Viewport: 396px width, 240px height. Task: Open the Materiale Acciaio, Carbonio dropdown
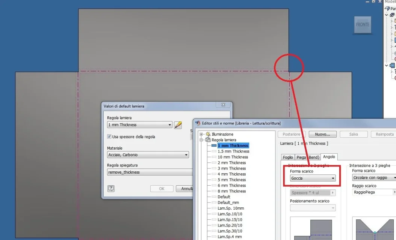[148, 155]
